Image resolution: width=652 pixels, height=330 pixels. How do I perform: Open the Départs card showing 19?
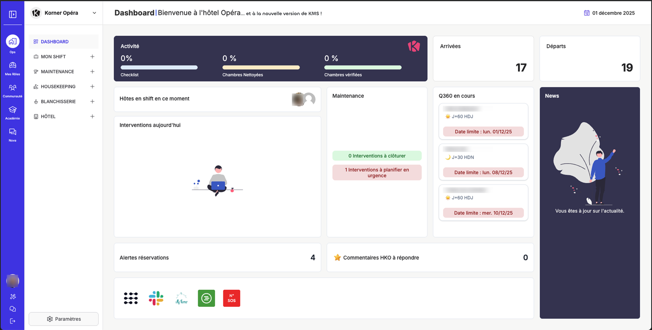(590, 59)
